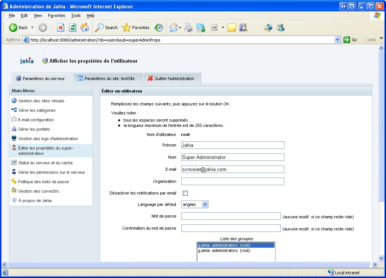Click the Skype toolbar icon
The image size is (386, 278).
tap(201, 28)
